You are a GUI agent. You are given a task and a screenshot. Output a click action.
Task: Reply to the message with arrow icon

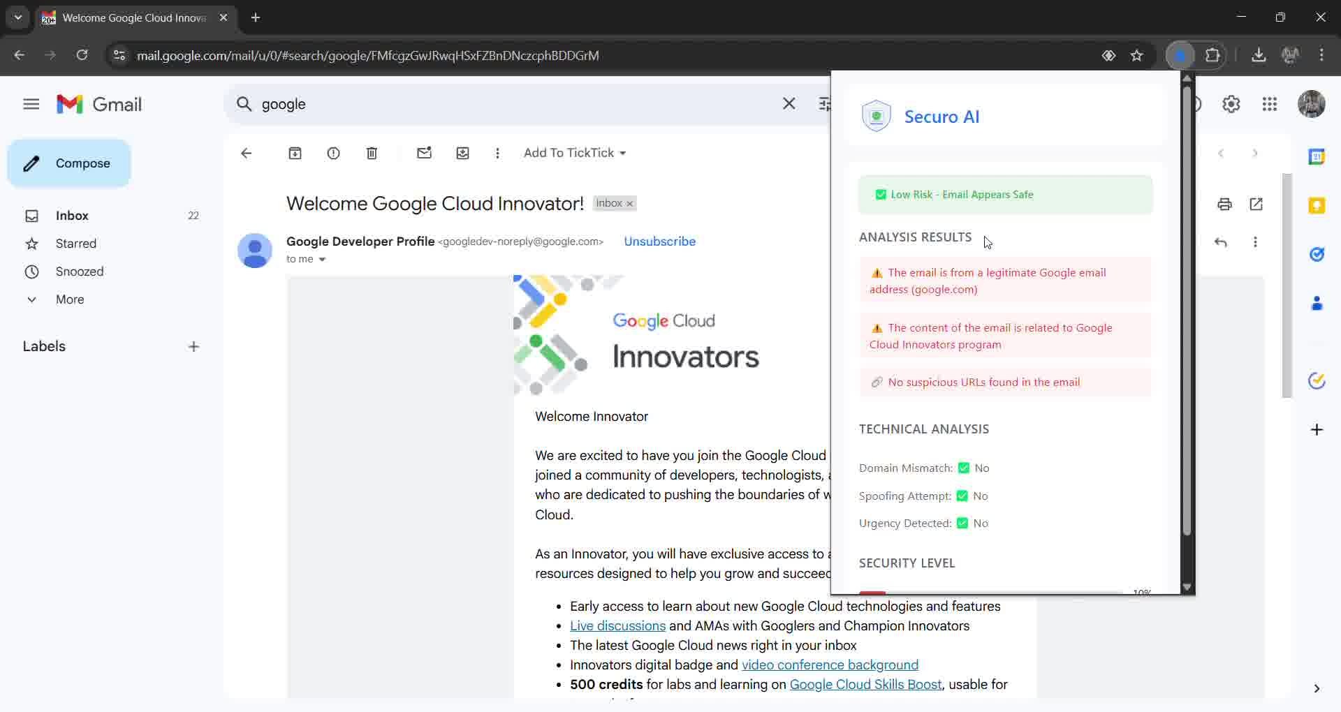pos(1221,242)
